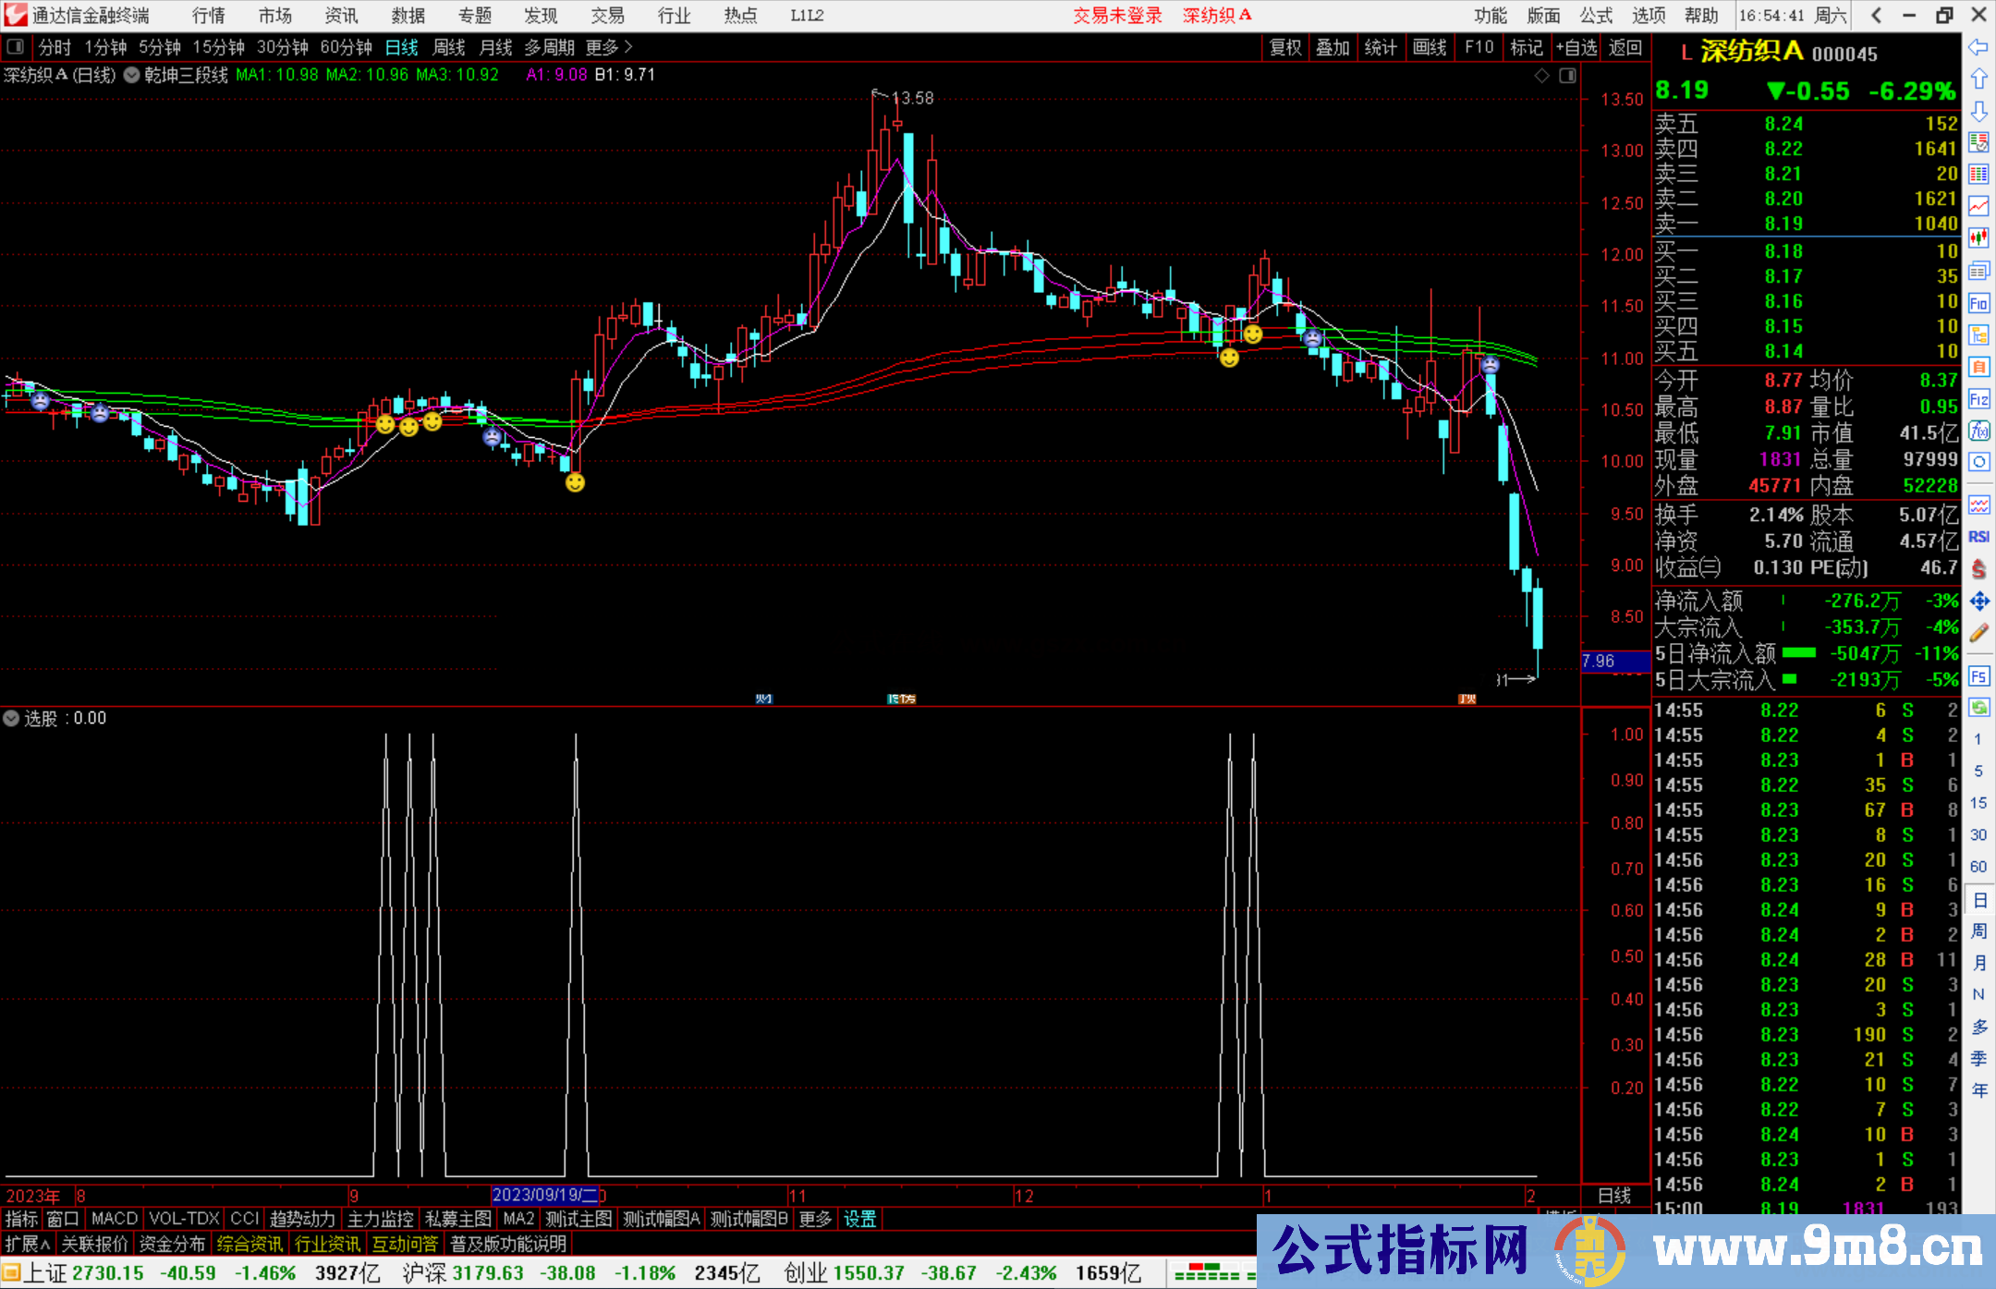The width and height of the screenshot is (1996, 1289).
Task: Click the blue four-way move icon
Action: click(1978, 602)
